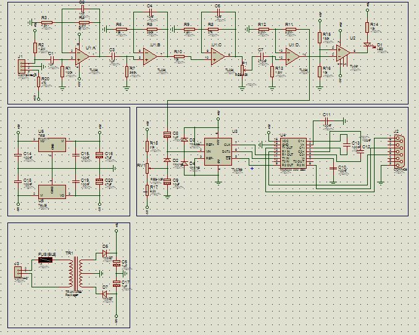Click capacitor C11
Viewport: 419px width, 335px height.
[x=326, y=121]
